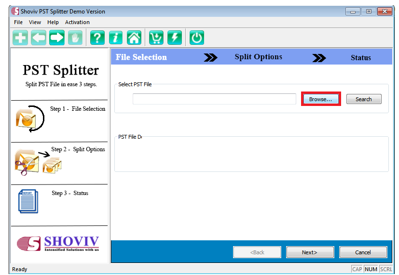Click the NUM status bar indicator
Screen dimensions: 399x275
click(371, 269)
